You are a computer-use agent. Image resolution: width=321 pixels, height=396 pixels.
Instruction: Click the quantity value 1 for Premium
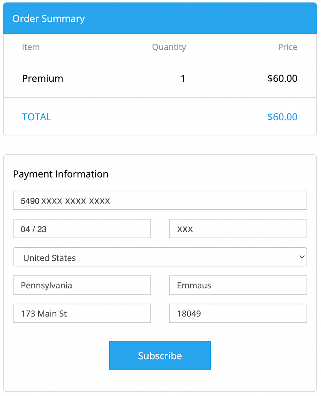(183, 79)
